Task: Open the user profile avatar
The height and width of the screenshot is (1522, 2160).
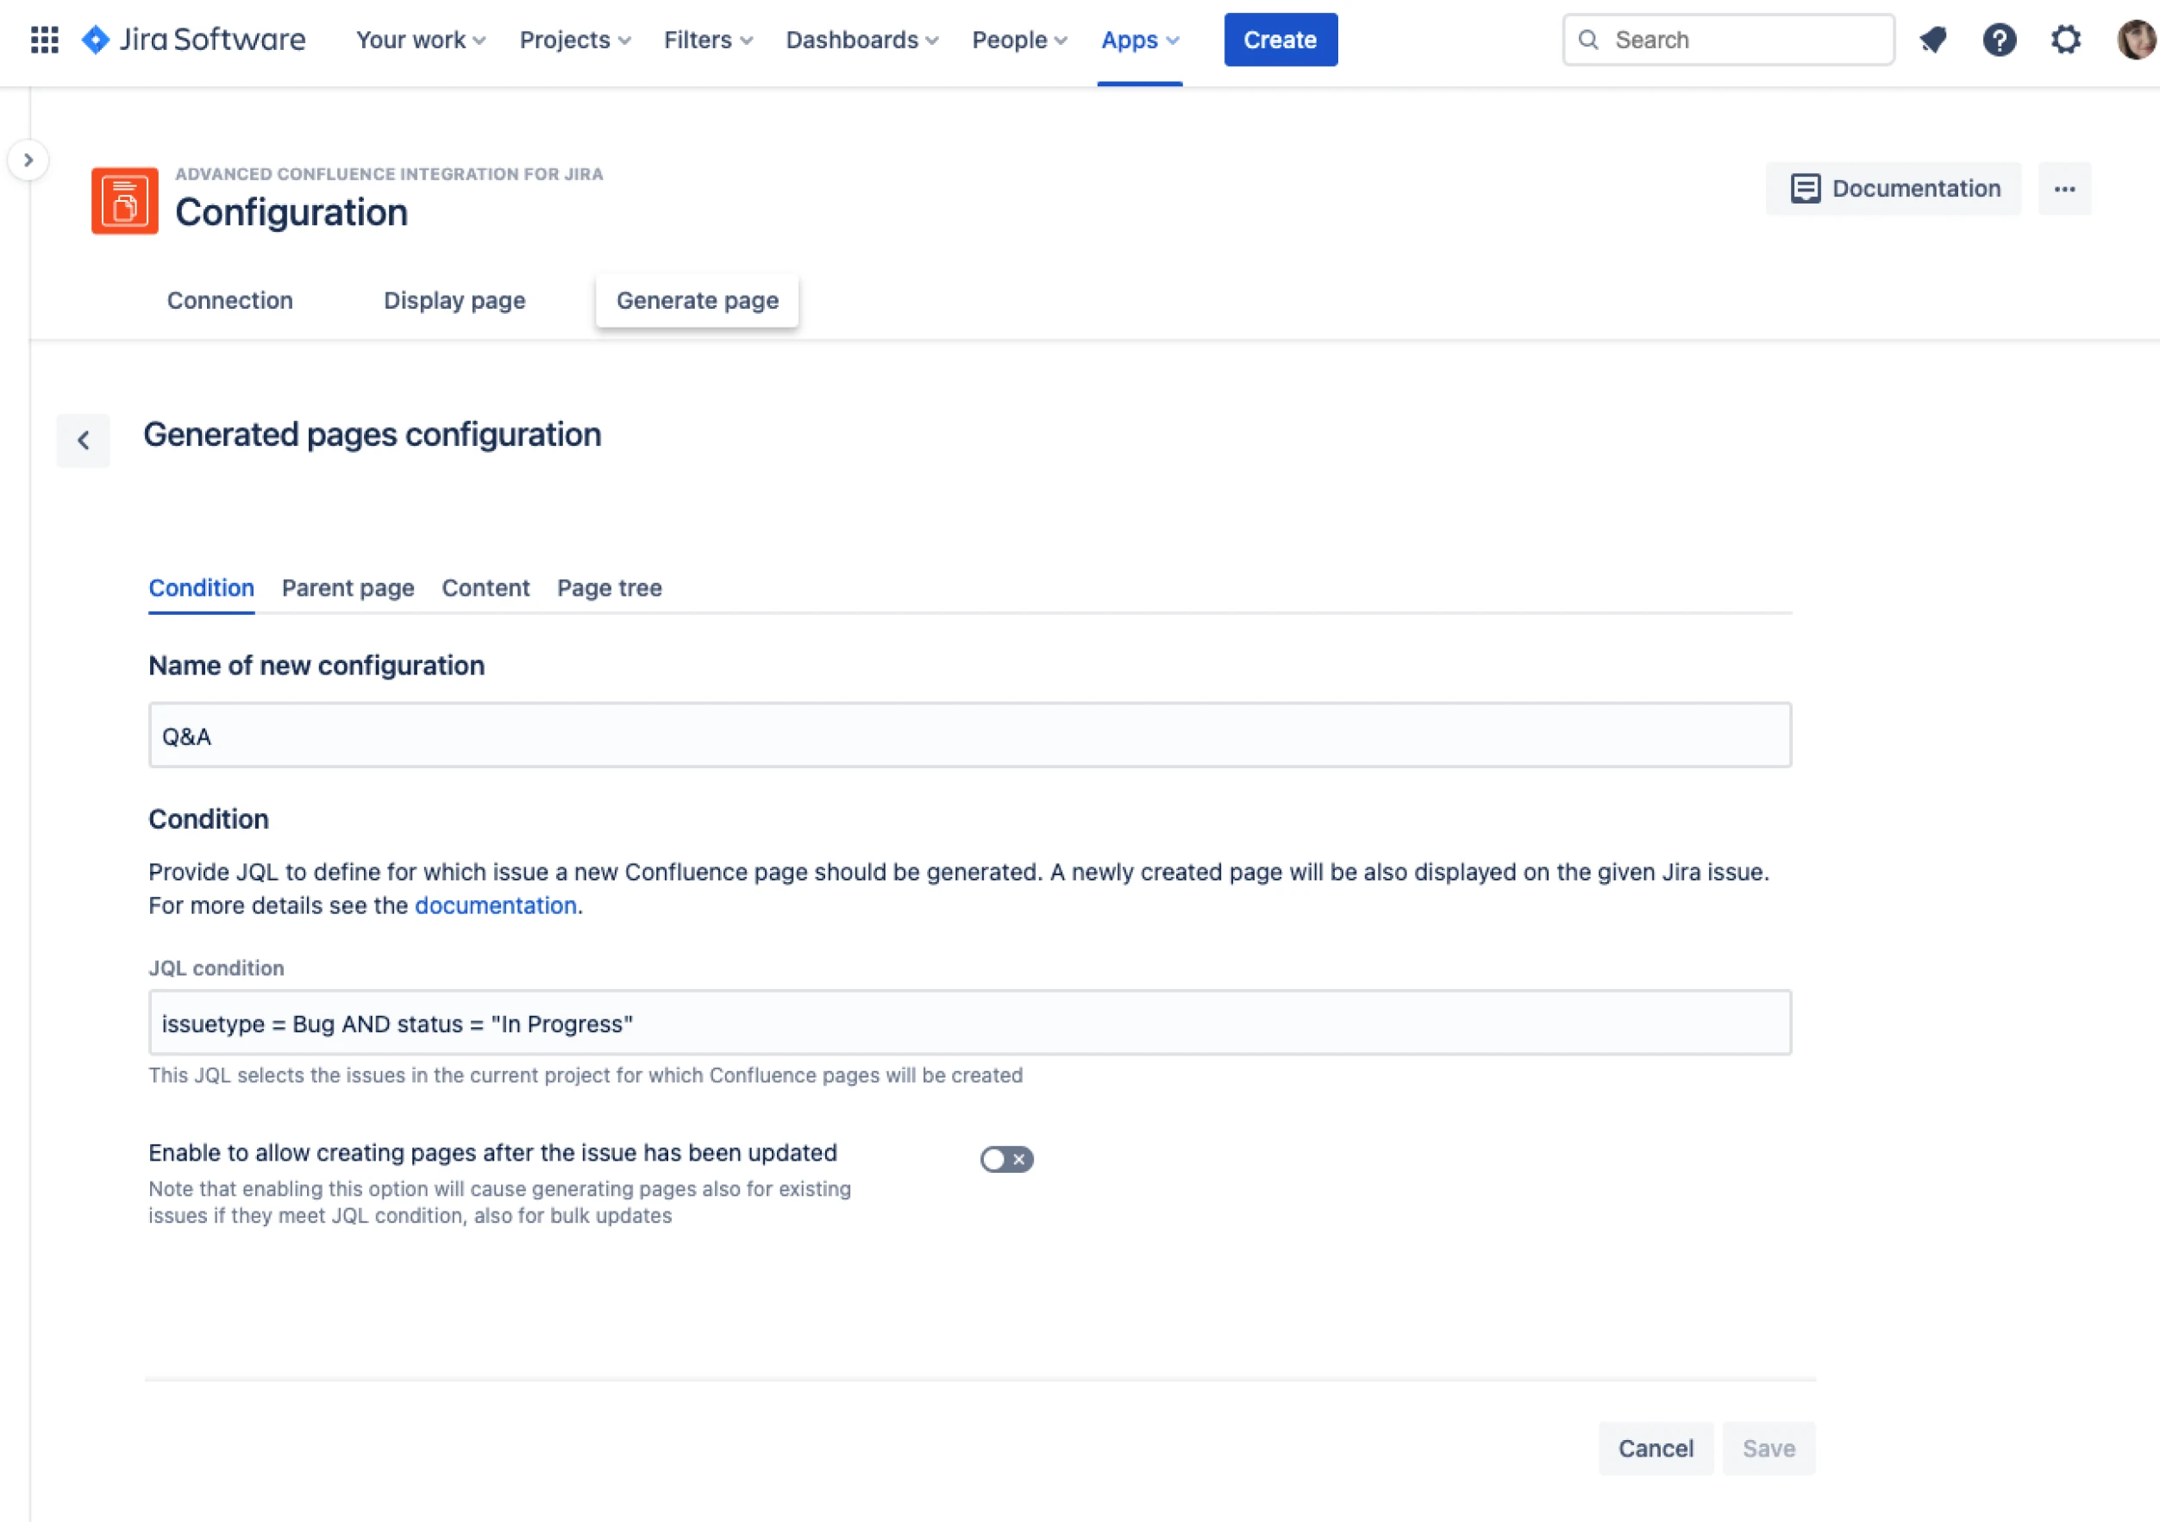Action: pyautogui.click(x=2137, y=40)
